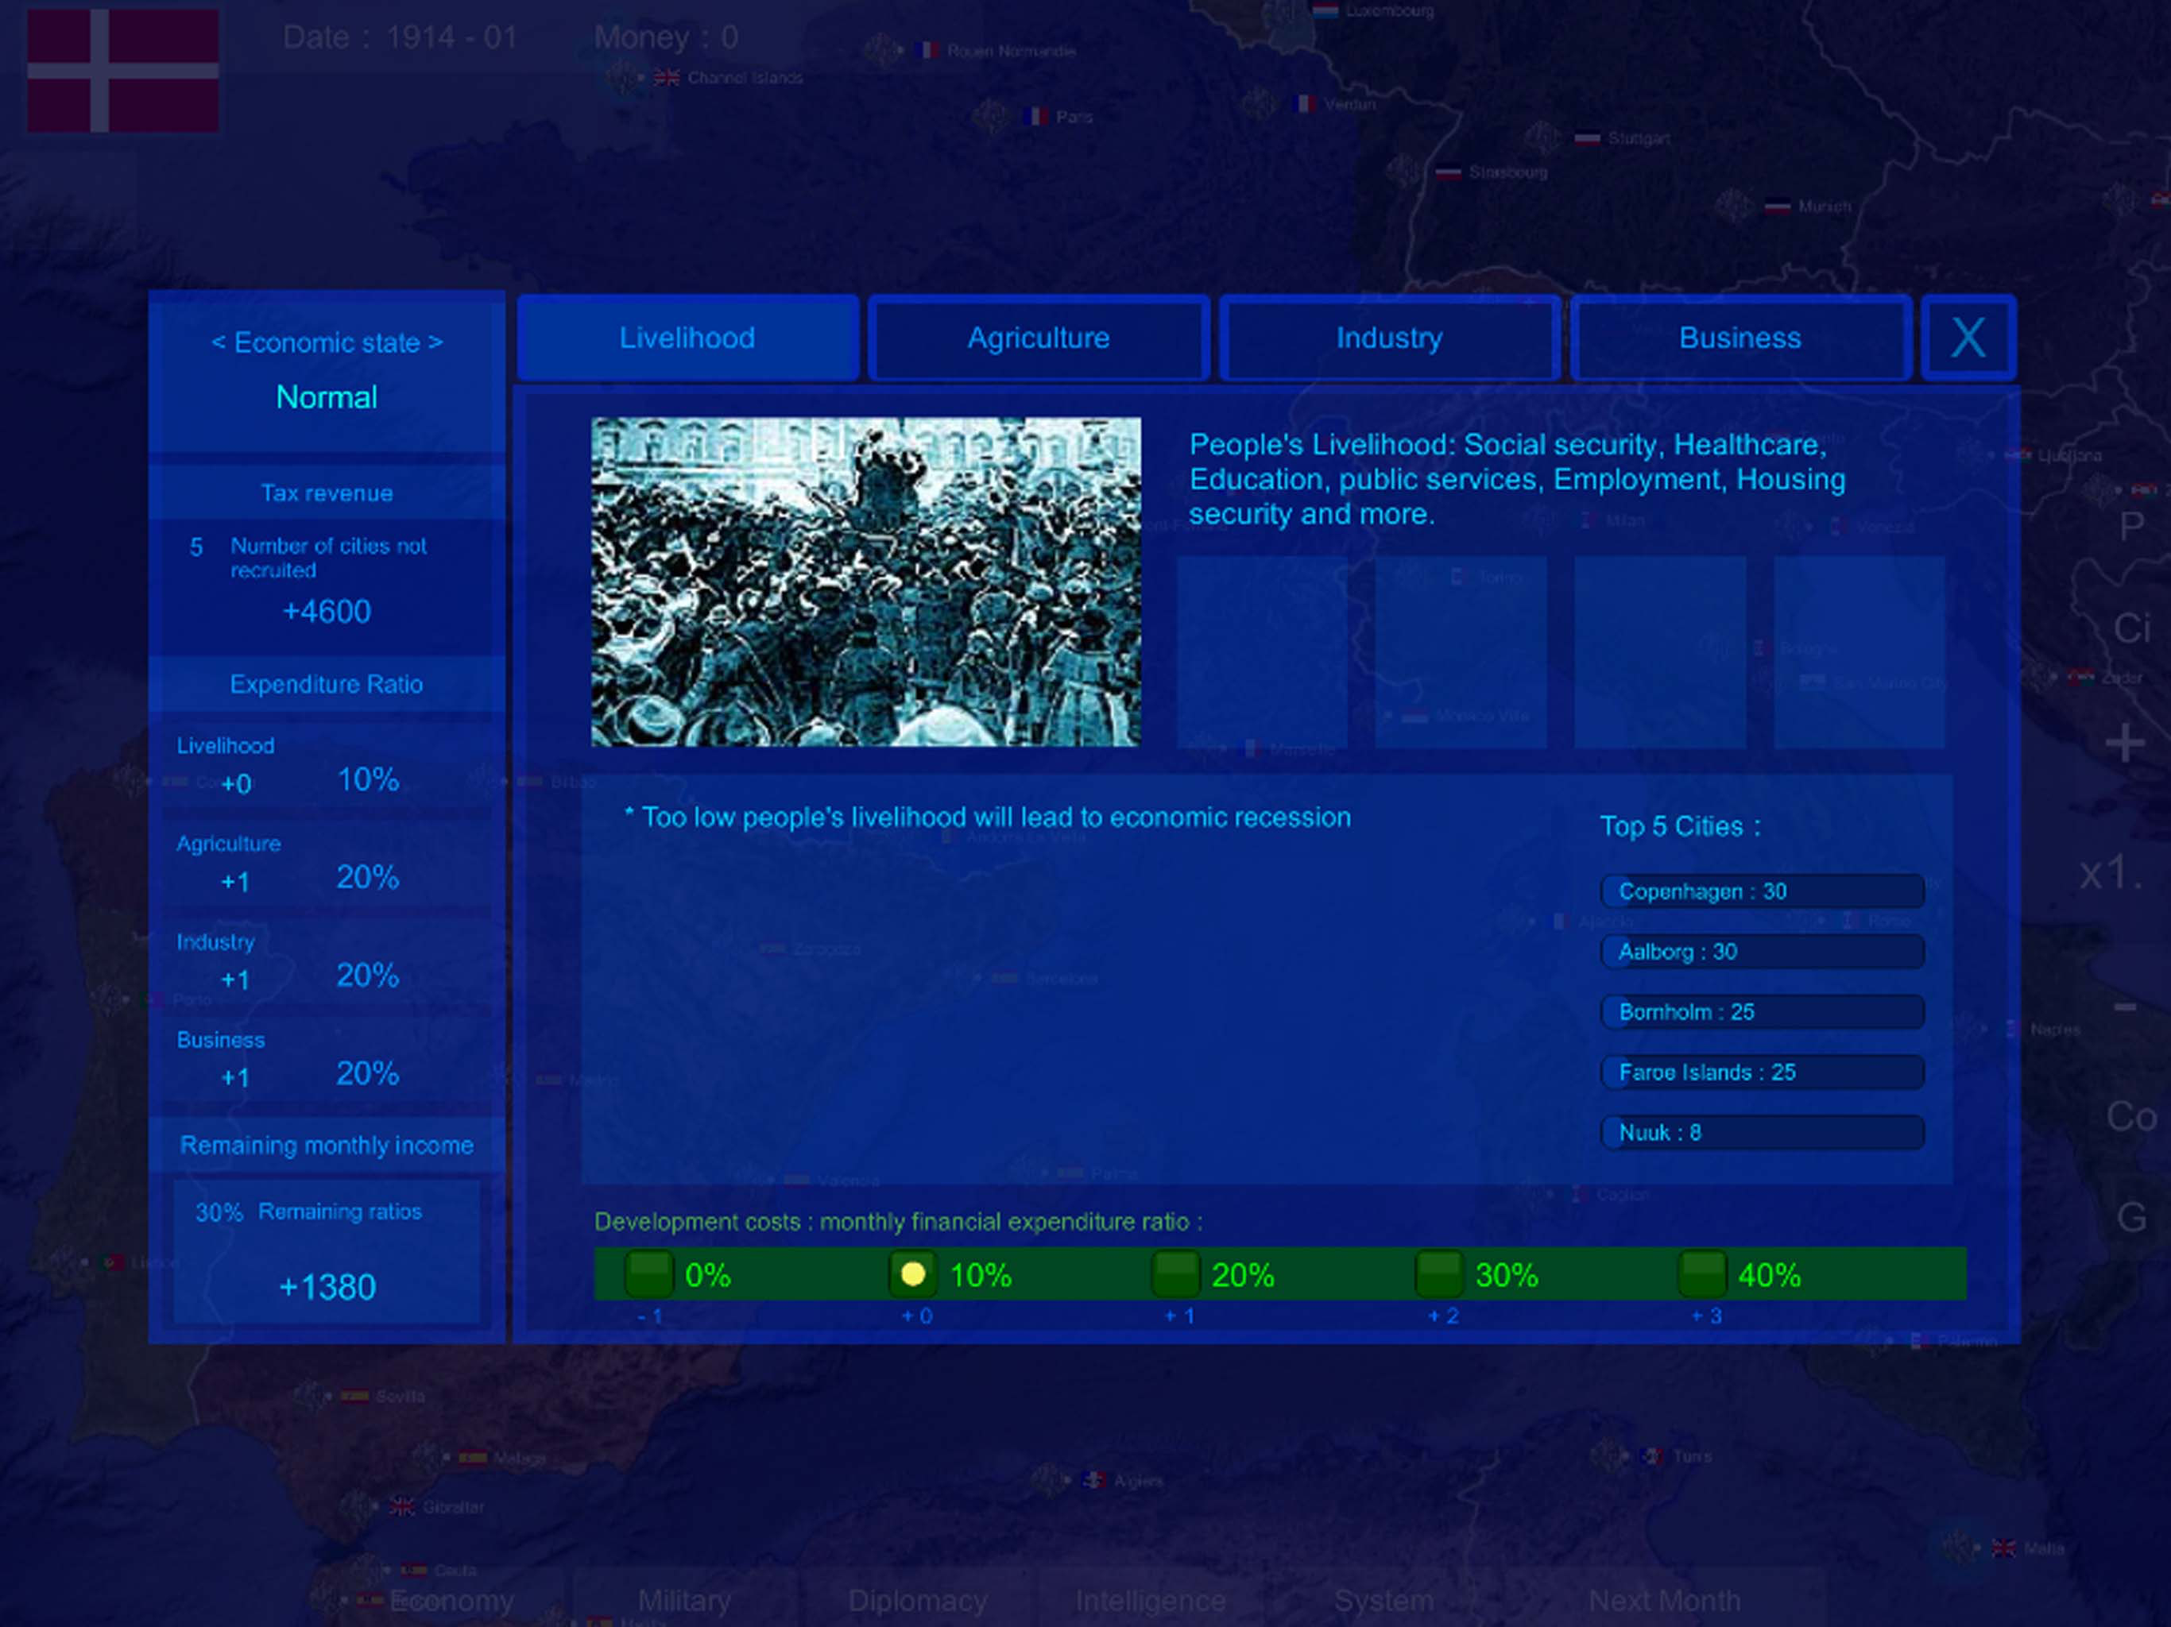Click the Faroe Islands city entry
Screen dimensions: 2171x1627
1762,1072
